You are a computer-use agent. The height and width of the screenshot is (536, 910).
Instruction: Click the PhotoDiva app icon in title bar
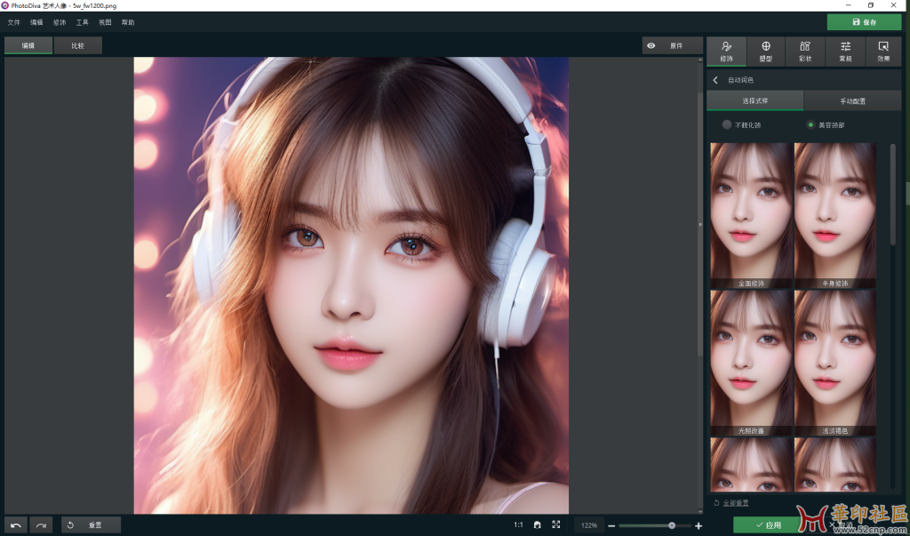point(4,5)
